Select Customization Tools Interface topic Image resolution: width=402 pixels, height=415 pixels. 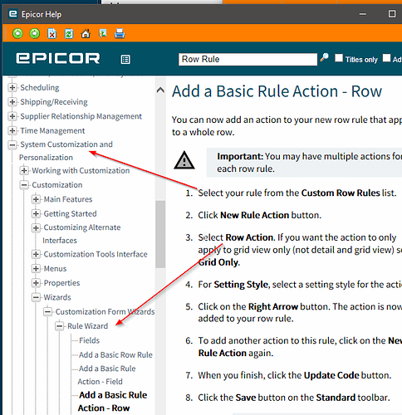pyautogui.click(x=96, y=255)
